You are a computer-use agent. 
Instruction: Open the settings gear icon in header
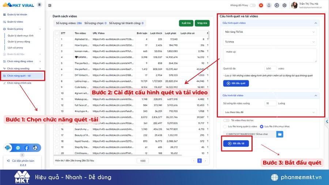pyautogui.click(x=284, y=5)
